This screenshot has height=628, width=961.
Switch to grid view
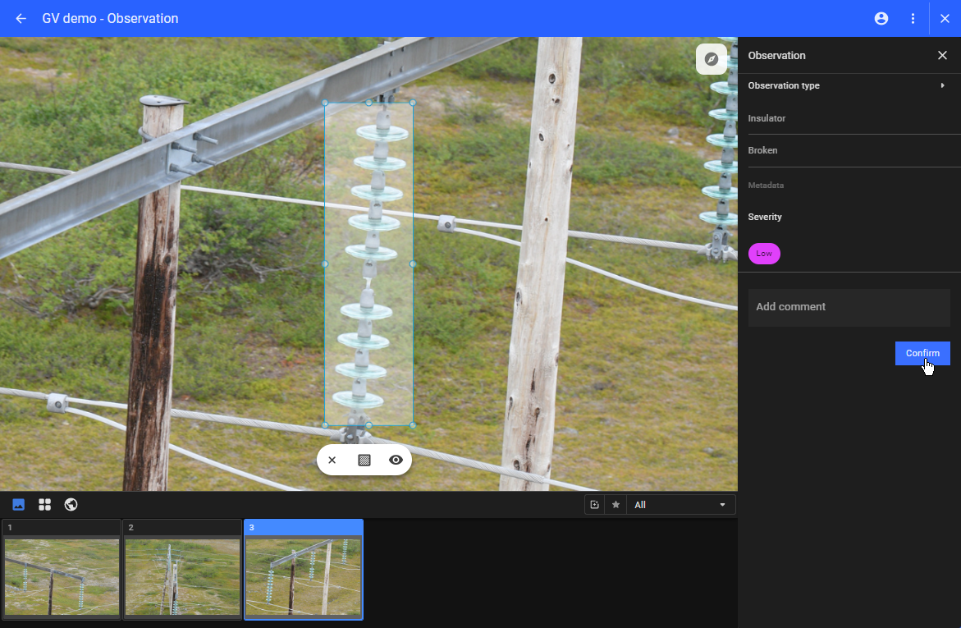click(44, 505)
